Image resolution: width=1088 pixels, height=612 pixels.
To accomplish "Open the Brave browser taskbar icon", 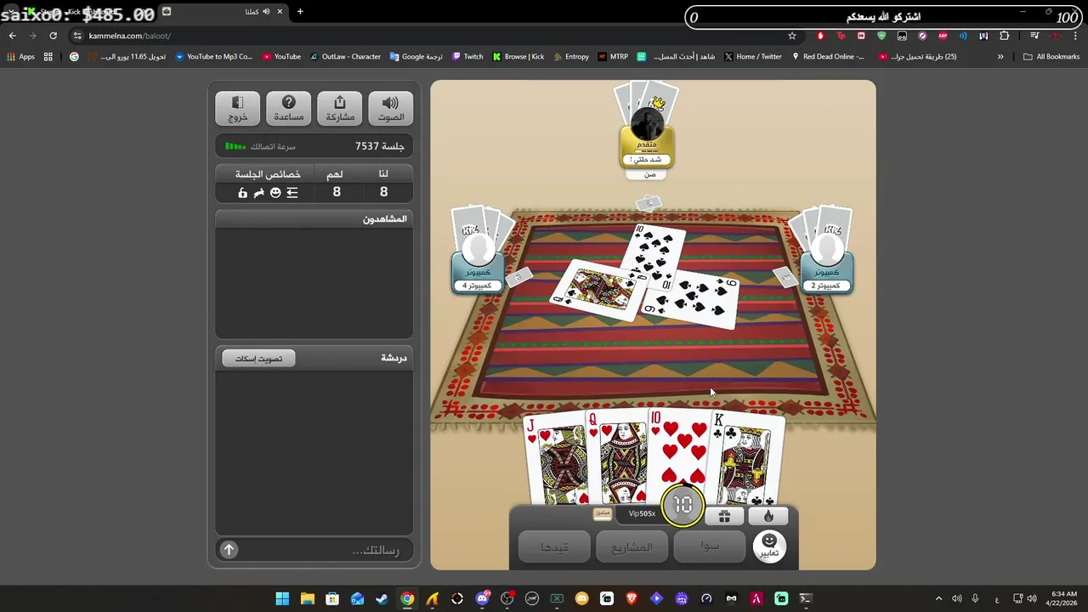I will pyautogui.click(x=632, y=598).
